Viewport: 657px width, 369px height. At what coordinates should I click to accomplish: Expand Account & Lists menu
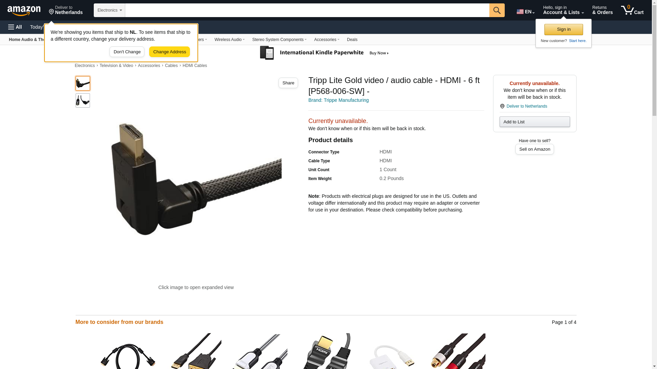pyautogui.click(x=563, y=10)
